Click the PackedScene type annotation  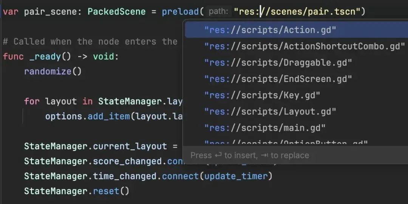[x=116, y=12]
